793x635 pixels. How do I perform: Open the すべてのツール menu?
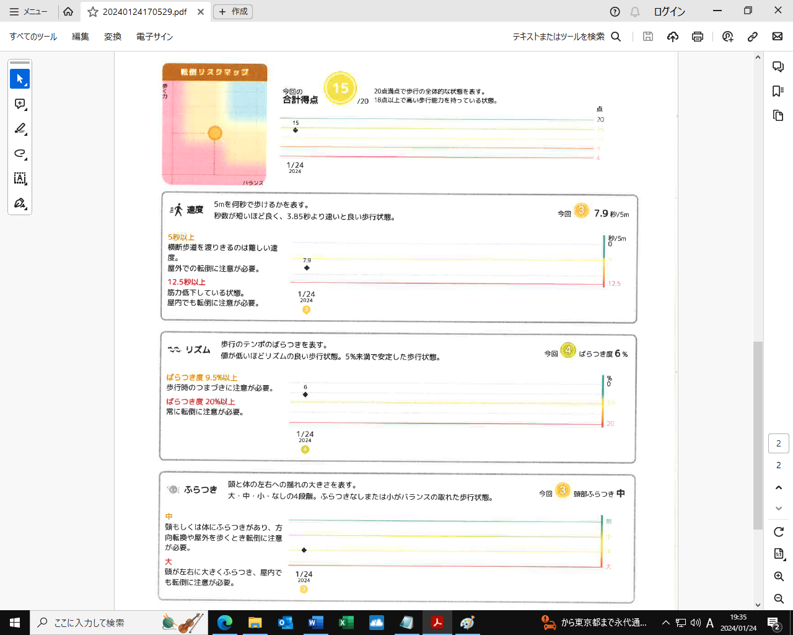pyautogui.click(x=33, y=37)
